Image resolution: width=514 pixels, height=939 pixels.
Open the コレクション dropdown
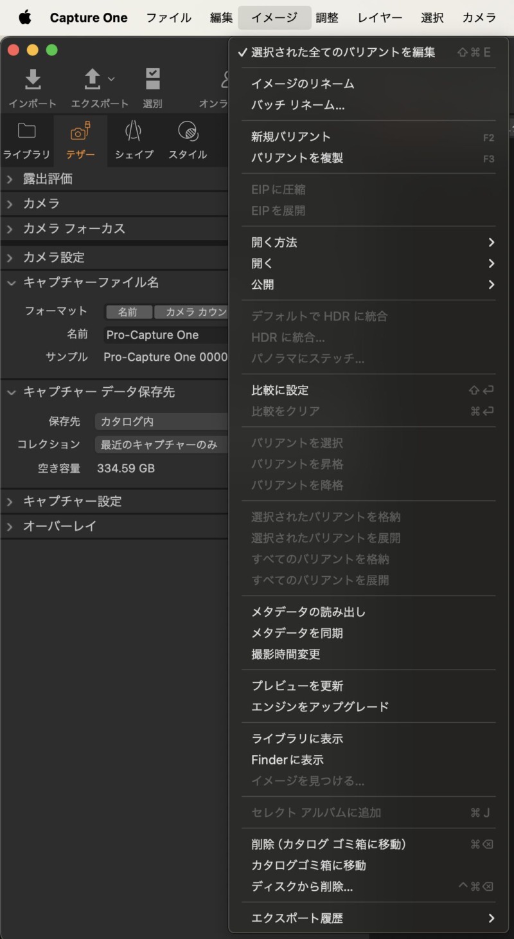pyautogui.click(x=162, y=444)
